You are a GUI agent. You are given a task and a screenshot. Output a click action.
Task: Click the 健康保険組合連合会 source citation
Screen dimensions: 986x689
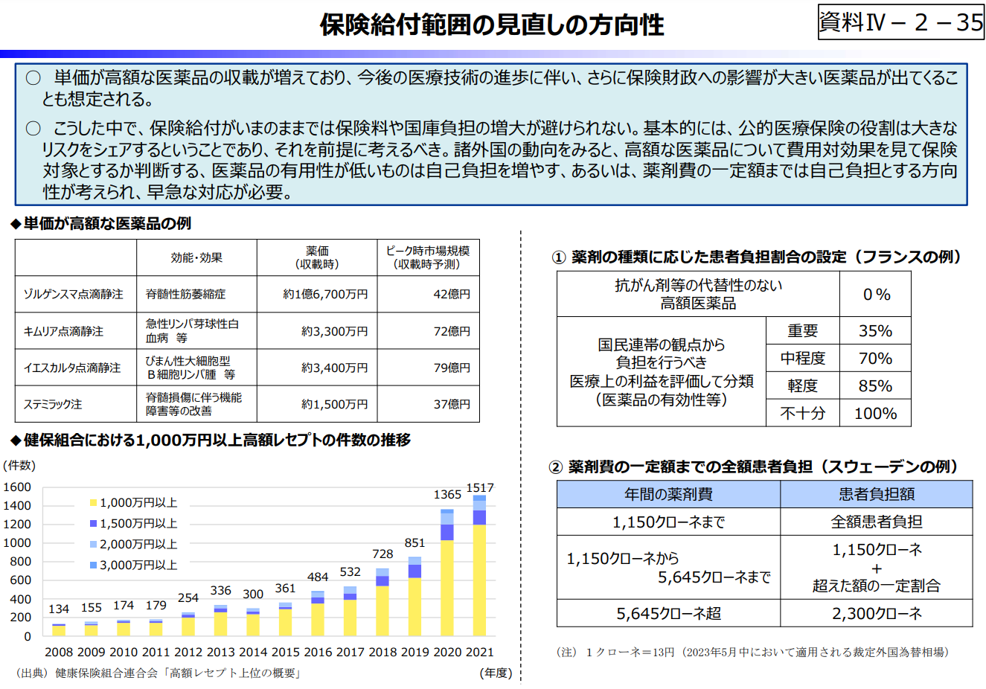click(158, 673)
